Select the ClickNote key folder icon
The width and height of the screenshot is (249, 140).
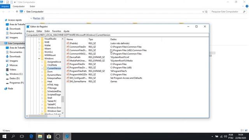click(45, 65)
